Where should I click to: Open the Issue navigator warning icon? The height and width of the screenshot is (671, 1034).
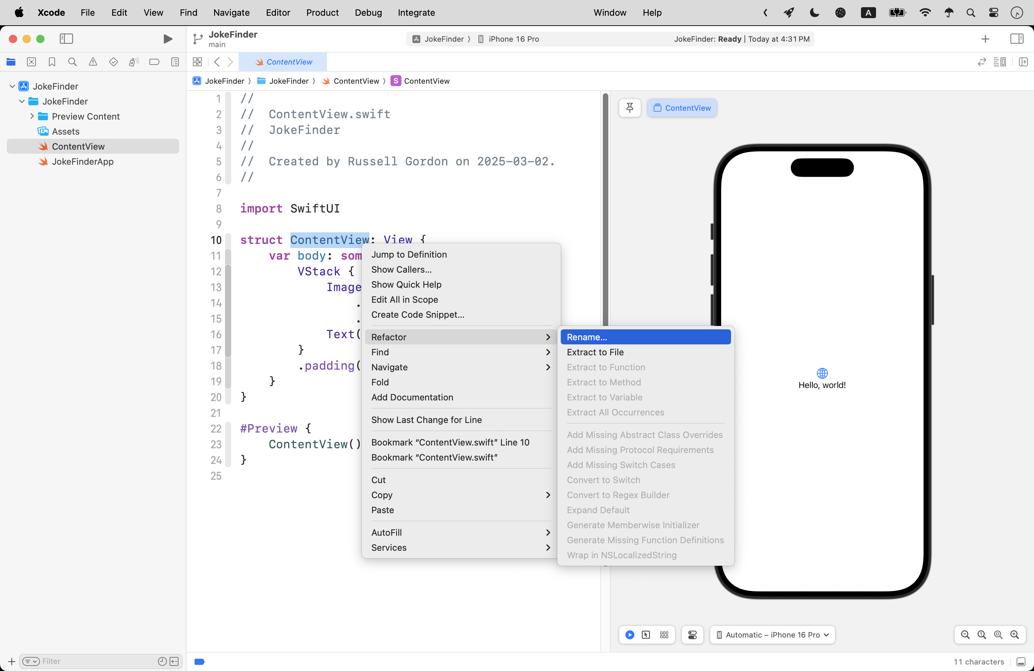(x=93, y=62)
